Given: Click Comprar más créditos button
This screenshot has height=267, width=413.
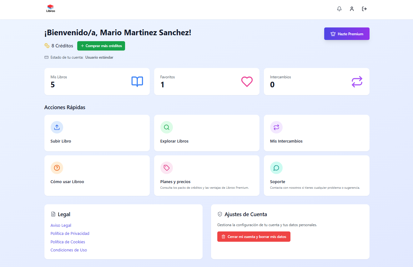Looking at the screenshot, I should (x=101, y=46).
